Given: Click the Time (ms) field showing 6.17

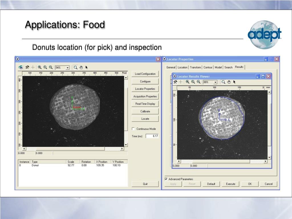Looking at the screenshot, I should [x=152, y=136].
